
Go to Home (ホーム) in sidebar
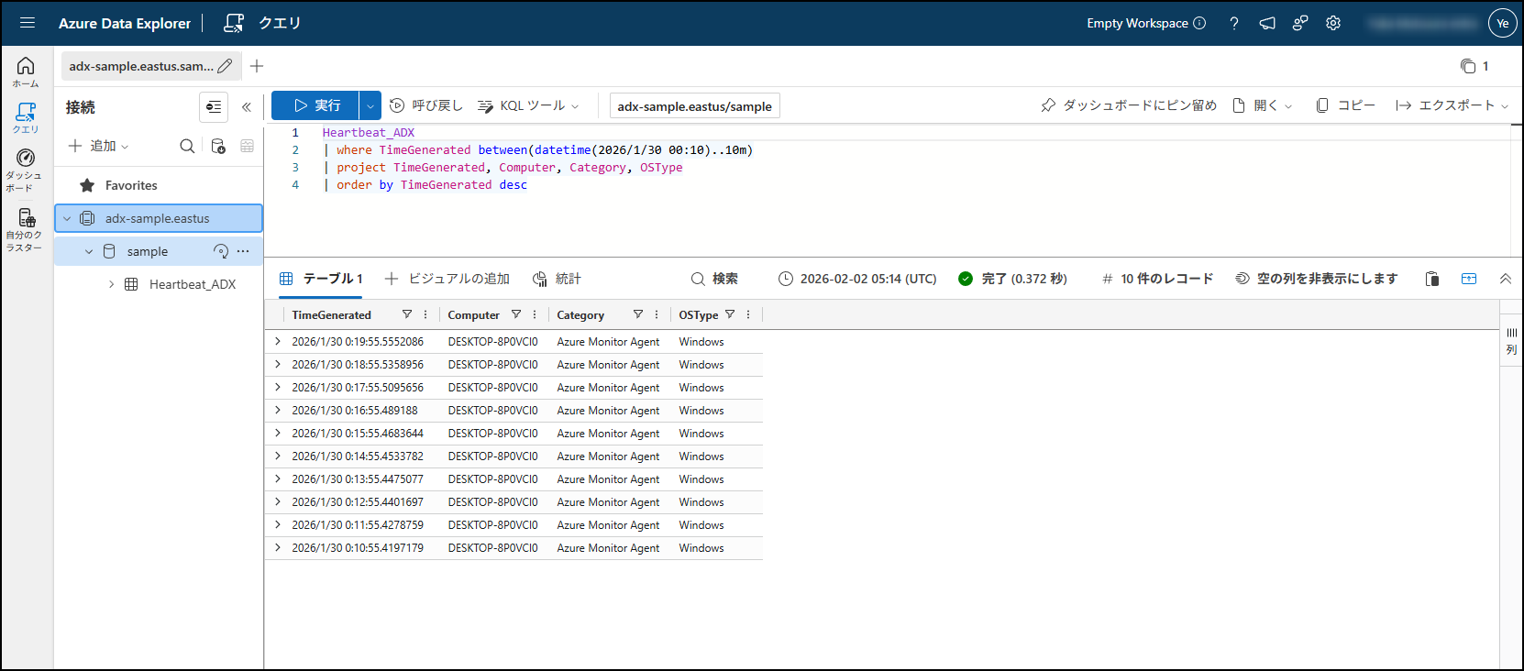[26, 71]
